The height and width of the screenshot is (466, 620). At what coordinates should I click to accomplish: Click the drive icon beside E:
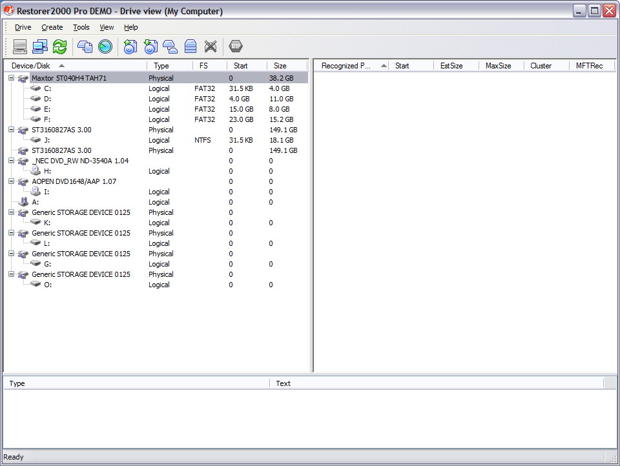36,108
